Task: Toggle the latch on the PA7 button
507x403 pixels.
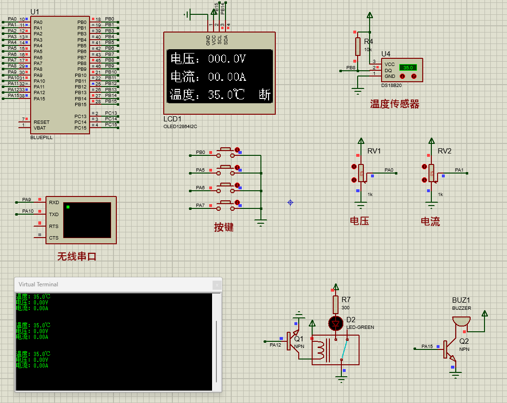Action: 237,203
